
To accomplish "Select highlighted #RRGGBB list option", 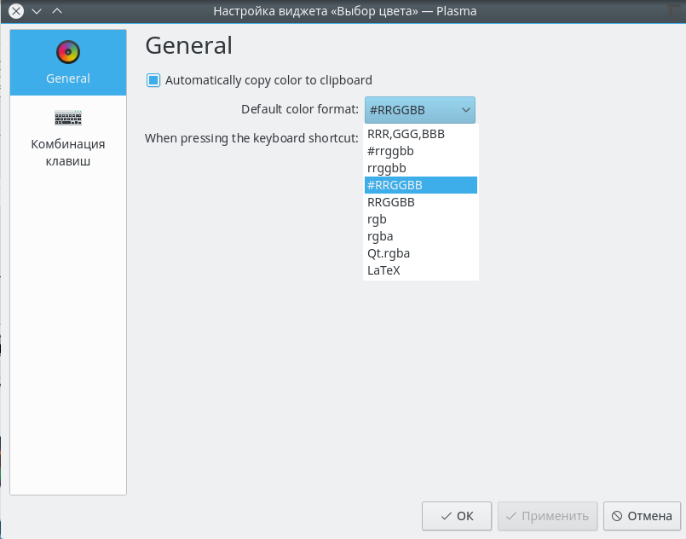I will pyautogui.click(x=420, y=185).
